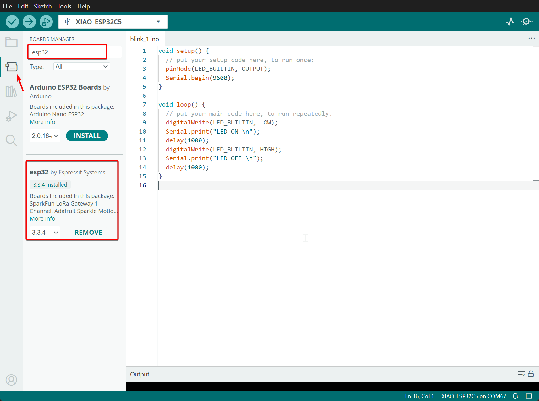Toggle the bottom panel icon in status bar
This screenshot has width=539, height=401.
(x=529, y=396)
